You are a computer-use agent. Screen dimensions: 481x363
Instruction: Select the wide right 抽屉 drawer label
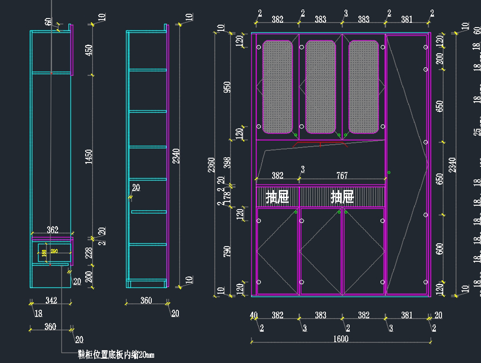pos(342,197)
